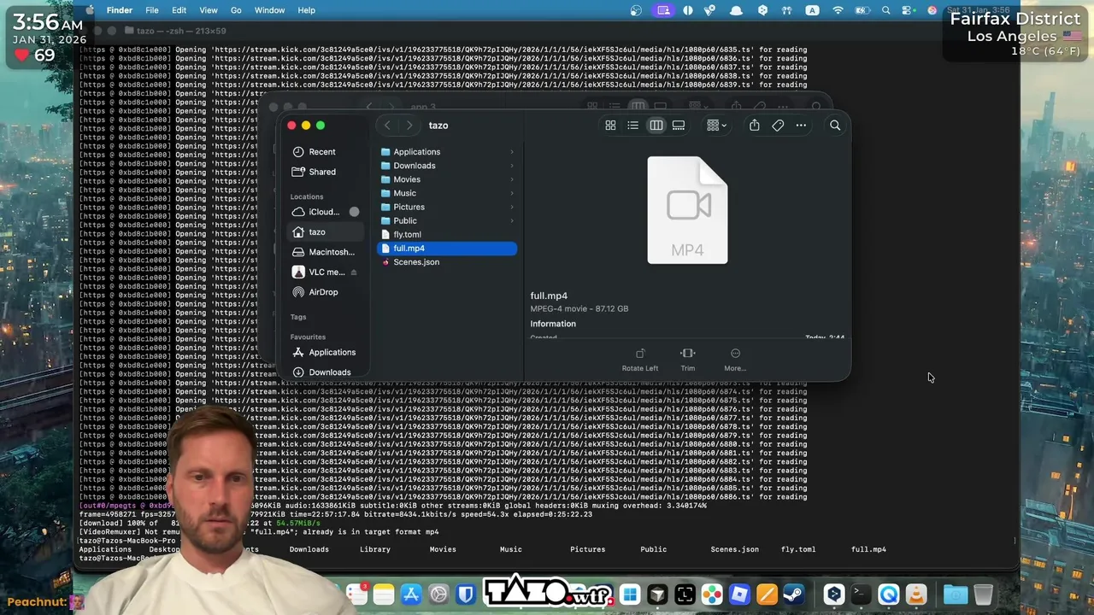Open Notes from the Dock
This screenshot has width=1094, height=615.
click(384, 594)
